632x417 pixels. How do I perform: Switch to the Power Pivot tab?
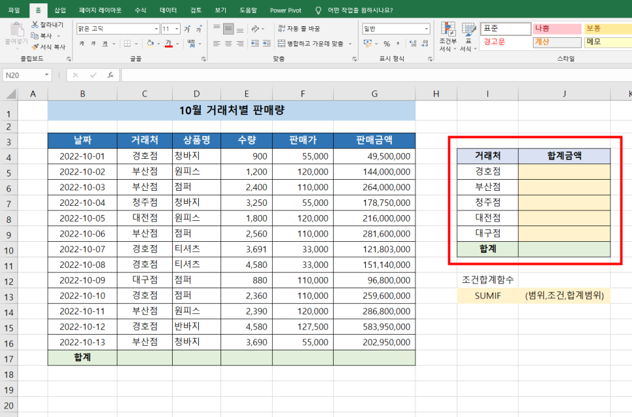pos(286,10)
